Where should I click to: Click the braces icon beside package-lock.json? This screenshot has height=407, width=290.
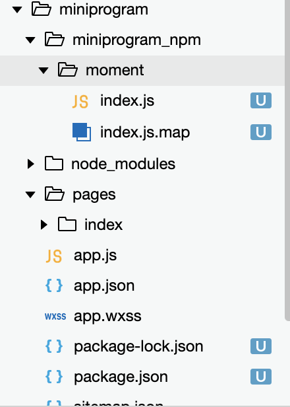54,346
